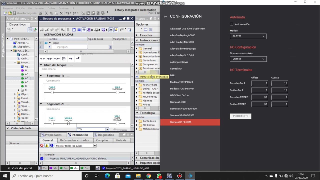Go back with the CONFIGURACIÓN arrow

(x=165, y=16)
